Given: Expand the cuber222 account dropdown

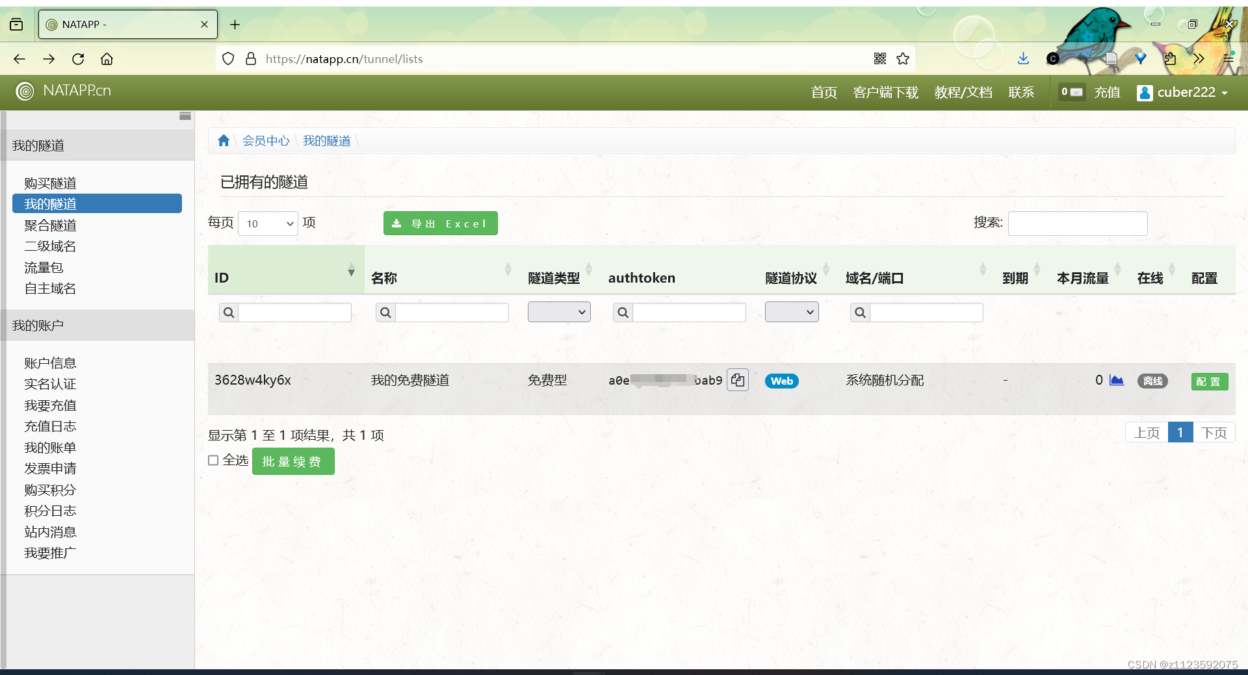Looking at the screenshot, I should coord(1184,92).
